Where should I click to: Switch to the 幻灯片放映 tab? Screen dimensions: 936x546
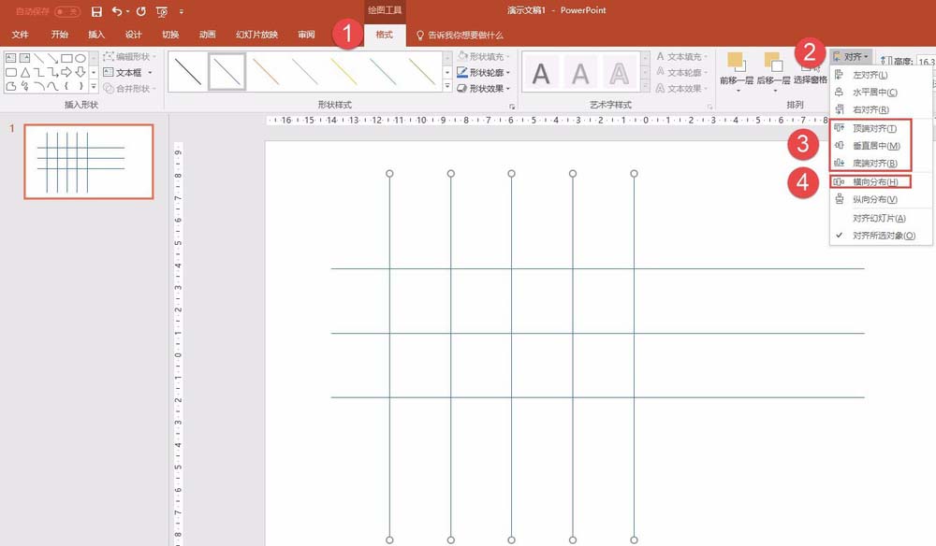coord(256,35)
